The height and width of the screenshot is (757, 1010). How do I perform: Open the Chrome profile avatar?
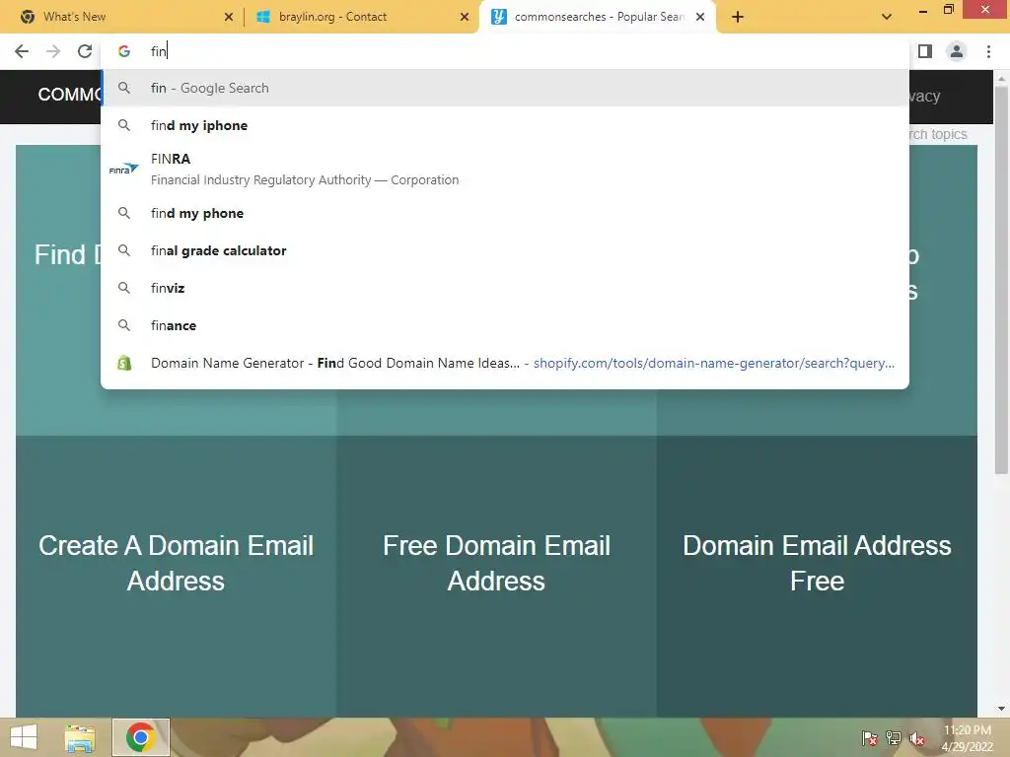coord(957,51)
